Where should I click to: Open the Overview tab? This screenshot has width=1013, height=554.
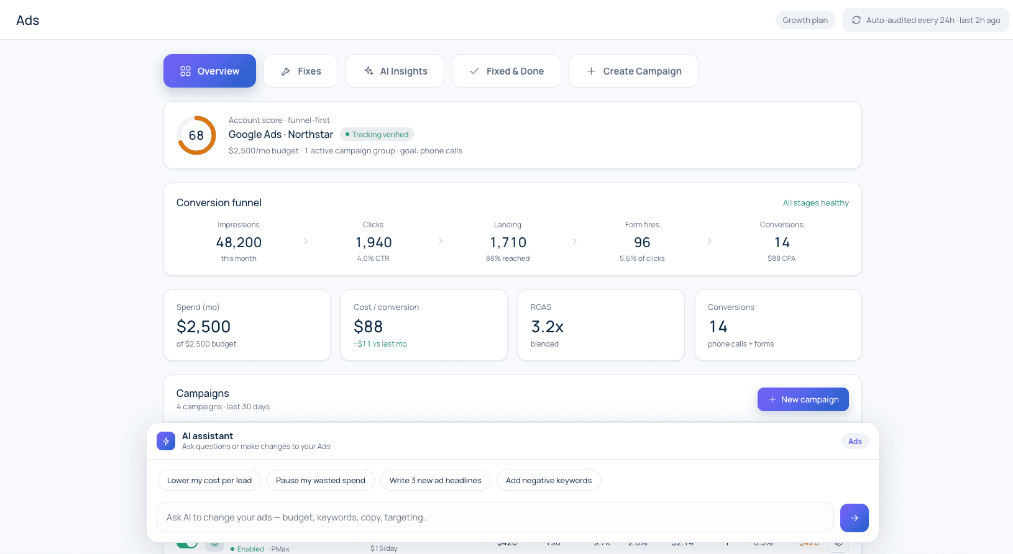pos(209,71)
